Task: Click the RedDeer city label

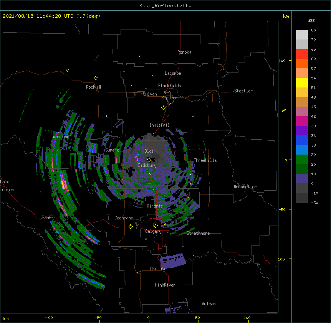Action: click(x=169, y=98)
